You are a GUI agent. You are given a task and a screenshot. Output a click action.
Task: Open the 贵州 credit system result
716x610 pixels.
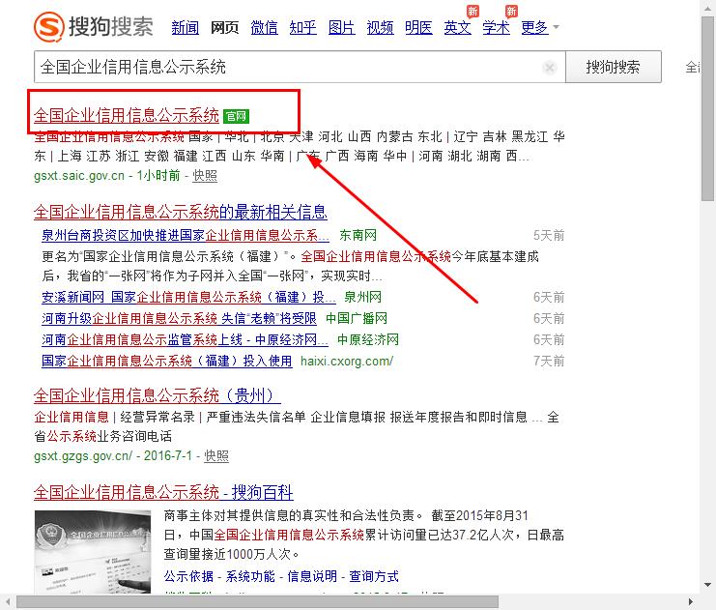158,395
